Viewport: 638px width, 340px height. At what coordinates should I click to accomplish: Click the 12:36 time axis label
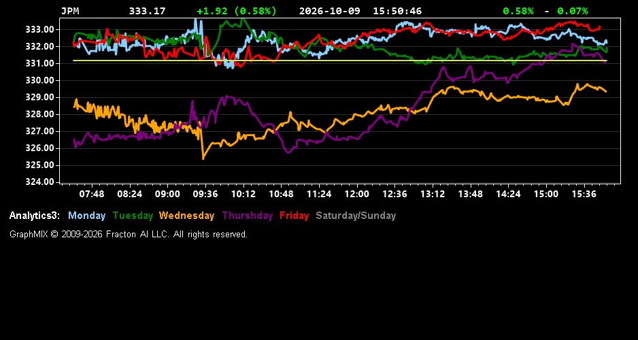(394, 194)
